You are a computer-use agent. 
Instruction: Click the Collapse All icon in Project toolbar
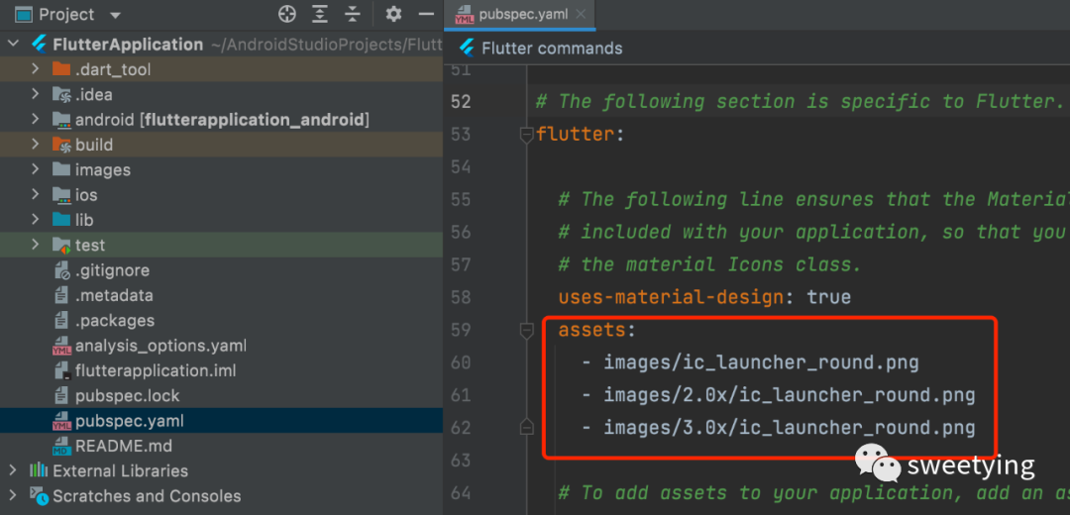[352, 14]
